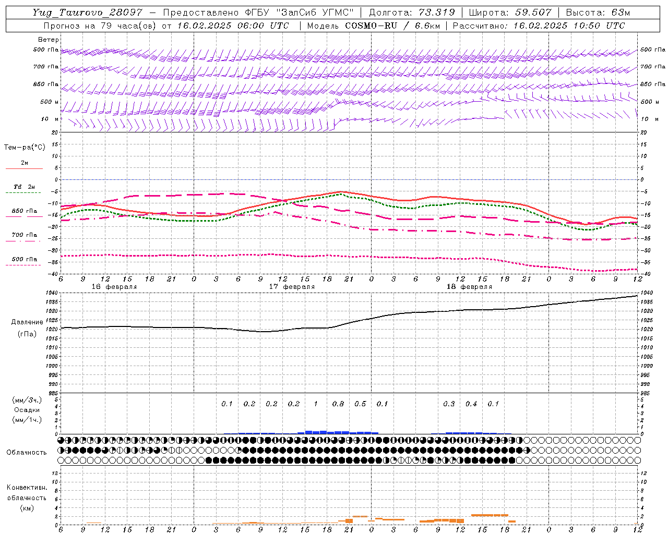Click the 18 февраля date label
The width and height of the screenshot is (668, 534).
(x=469, y=287)
